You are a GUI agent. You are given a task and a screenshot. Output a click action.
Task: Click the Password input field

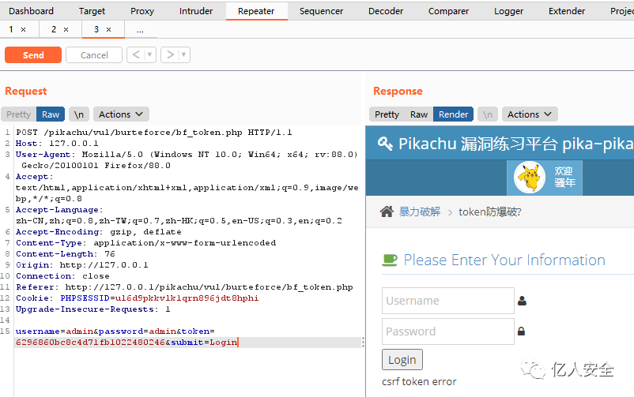[448, 331]
